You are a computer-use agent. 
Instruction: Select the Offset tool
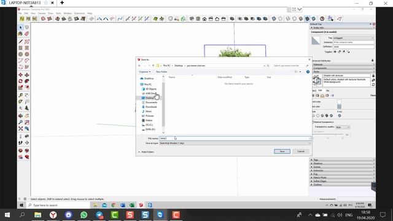(27, 87)
